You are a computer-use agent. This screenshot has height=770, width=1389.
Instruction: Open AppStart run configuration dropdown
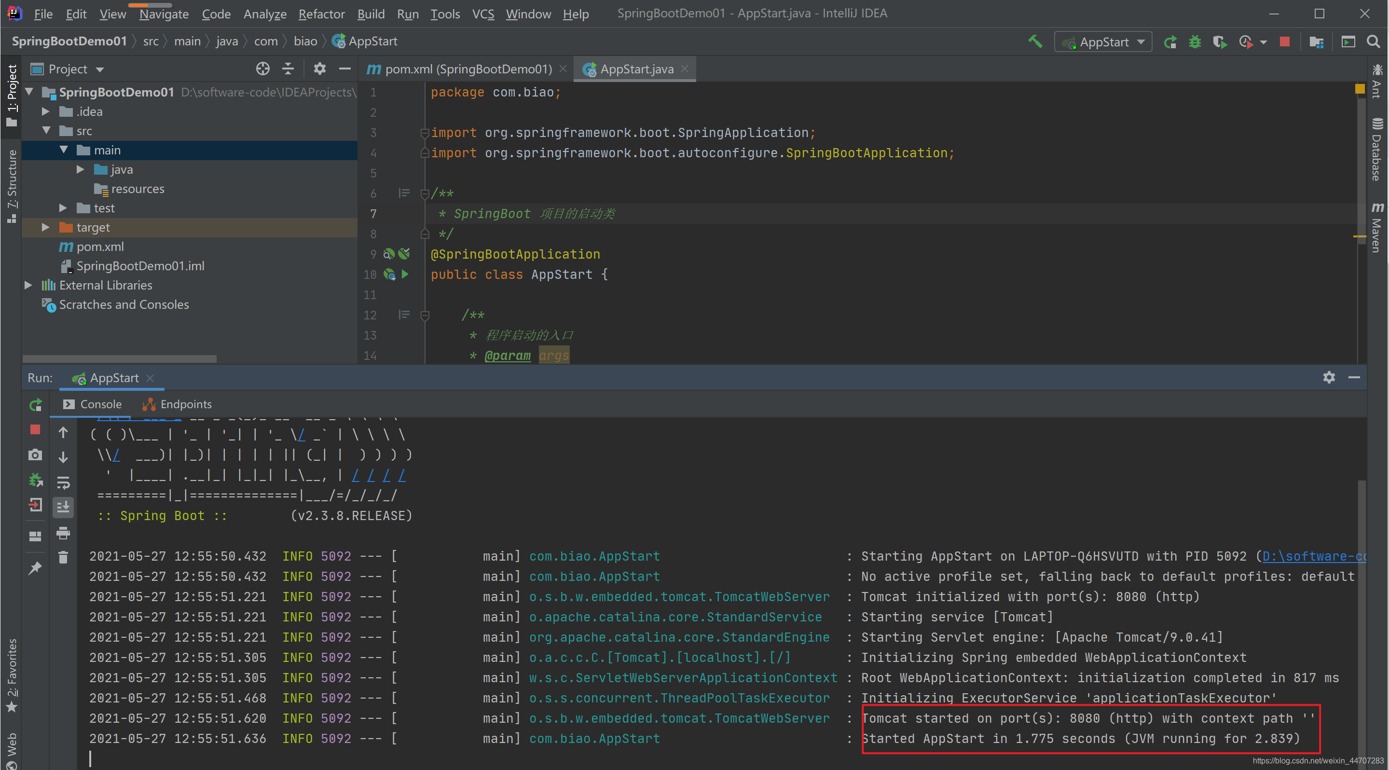click(x=1104, y=41)
